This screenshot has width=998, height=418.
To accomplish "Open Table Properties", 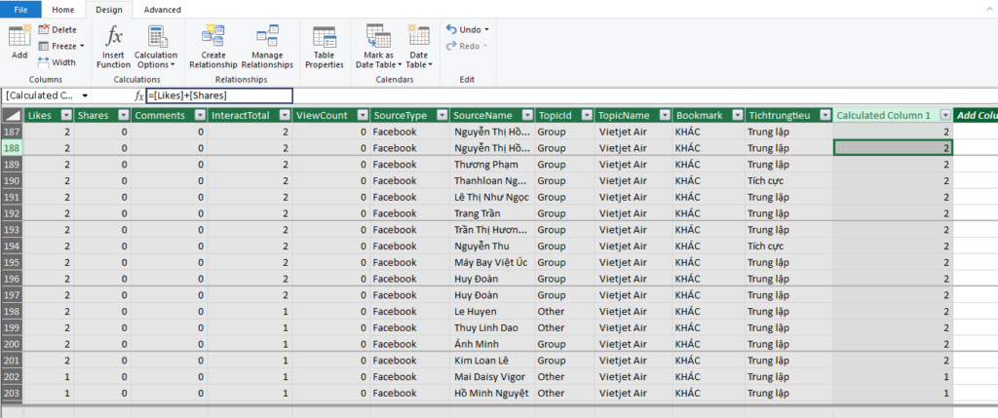I will coord(325,47).
